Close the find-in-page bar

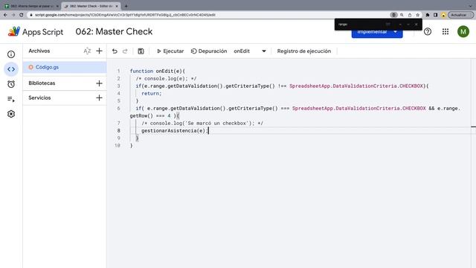(416, 25)
